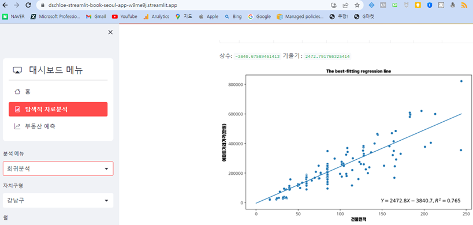Open the gray code brackets extension
This screenshot has height=225, width=473.
point(383,5)
